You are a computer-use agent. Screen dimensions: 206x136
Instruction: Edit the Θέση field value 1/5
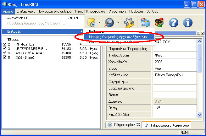[175, 108]
